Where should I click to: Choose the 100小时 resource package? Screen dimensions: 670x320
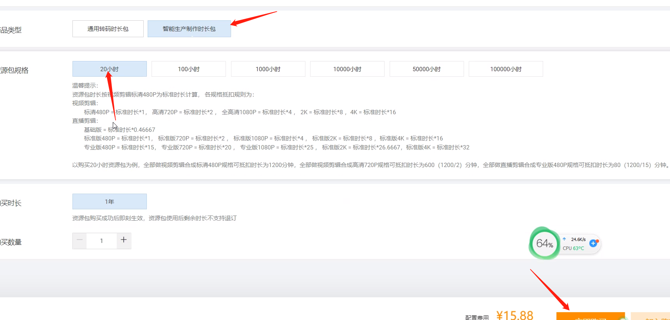189,69
